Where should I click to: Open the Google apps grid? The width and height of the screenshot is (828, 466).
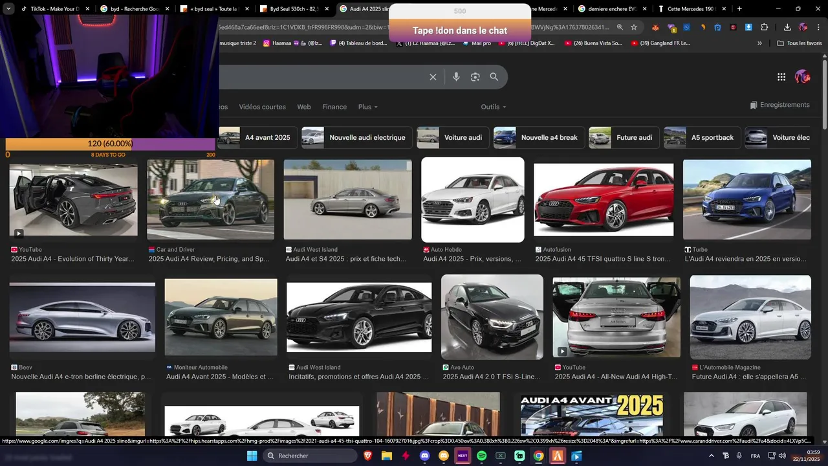click(781, 77)
